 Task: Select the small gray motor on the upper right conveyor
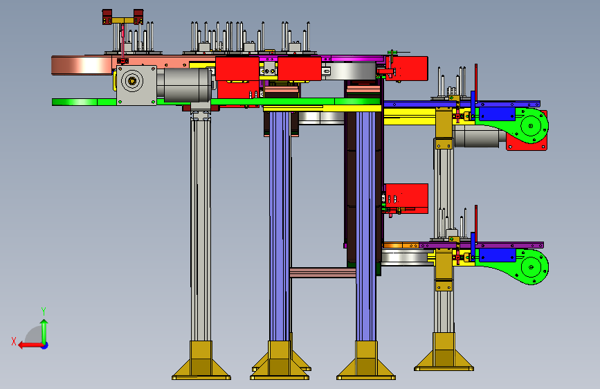pyautogui.click(x=479, y=136)
